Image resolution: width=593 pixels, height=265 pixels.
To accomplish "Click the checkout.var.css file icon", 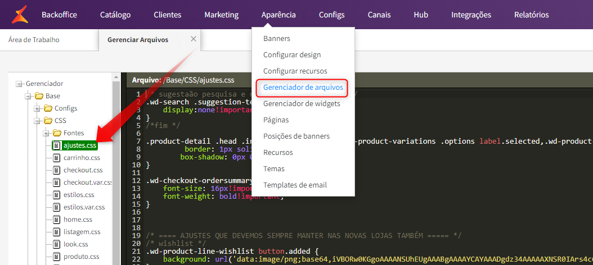I will point(57,182).
